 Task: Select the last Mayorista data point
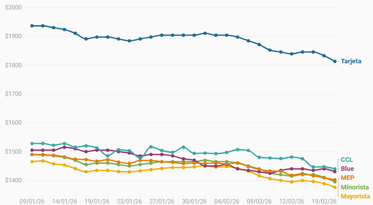(335, 187)
